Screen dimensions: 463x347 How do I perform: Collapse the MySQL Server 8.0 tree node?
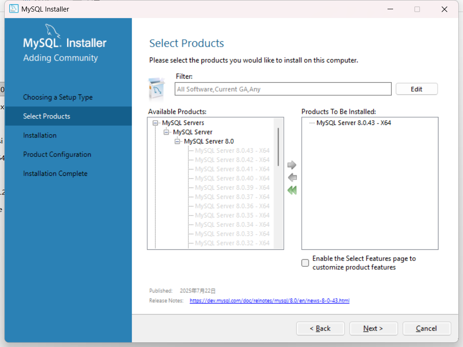(177, 142)
